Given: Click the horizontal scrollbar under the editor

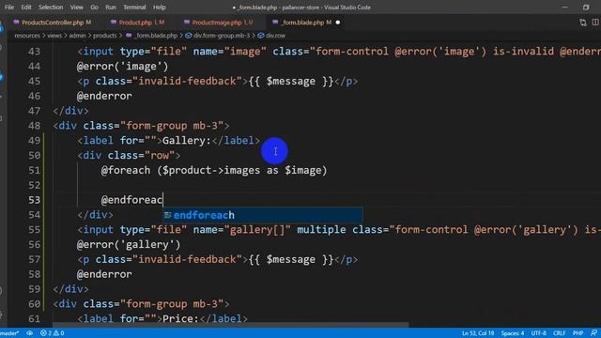Looking at the screenshot, I should pos(230,325).
